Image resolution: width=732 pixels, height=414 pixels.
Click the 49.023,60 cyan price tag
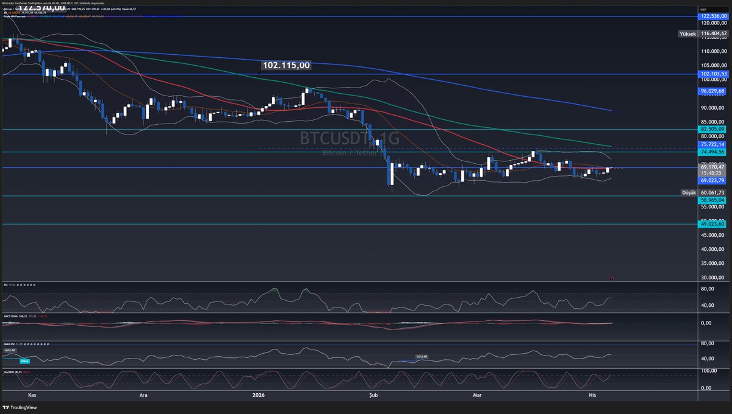point(712,224)
